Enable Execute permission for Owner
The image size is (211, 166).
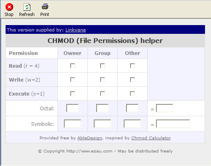point(73,94)
